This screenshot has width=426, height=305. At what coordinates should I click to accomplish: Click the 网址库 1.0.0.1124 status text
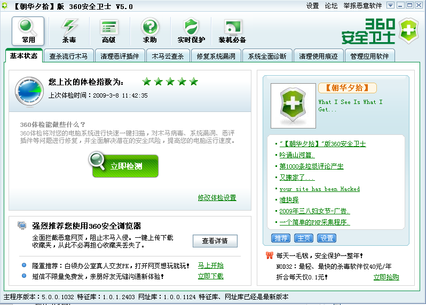[x=167, y=297]
